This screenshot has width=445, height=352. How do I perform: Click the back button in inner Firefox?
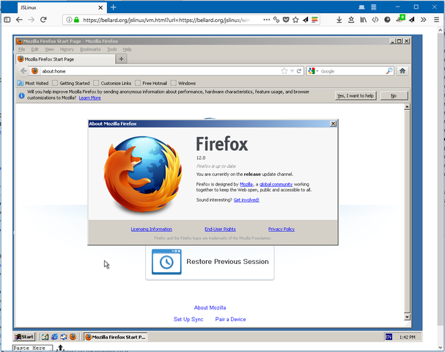(x=23, y=71)
